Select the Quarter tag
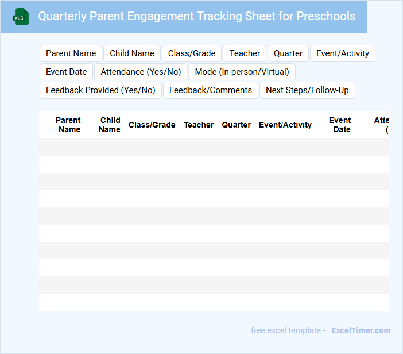Viewport: 403px width, 354px height. (288, 53)
